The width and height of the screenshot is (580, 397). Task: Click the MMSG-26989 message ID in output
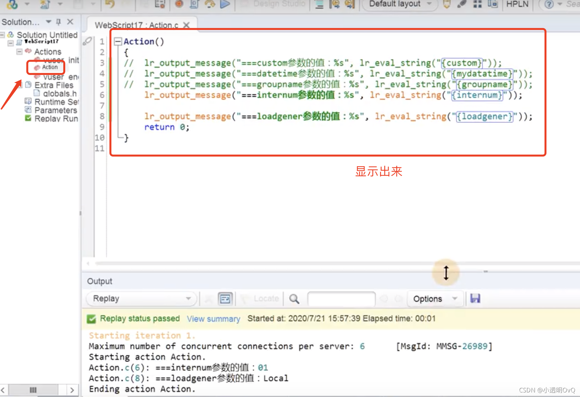click(x=462, y=346)
